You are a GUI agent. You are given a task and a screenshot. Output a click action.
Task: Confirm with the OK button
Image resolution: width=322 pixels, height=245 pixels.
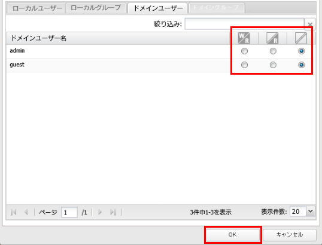(x=232, y=235)
